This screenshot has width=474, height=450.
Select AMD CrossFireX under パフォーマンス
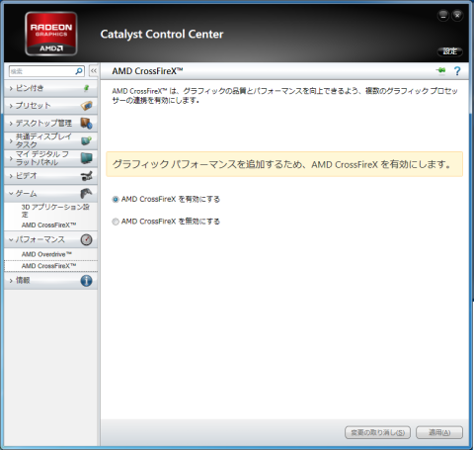[50, 266]
